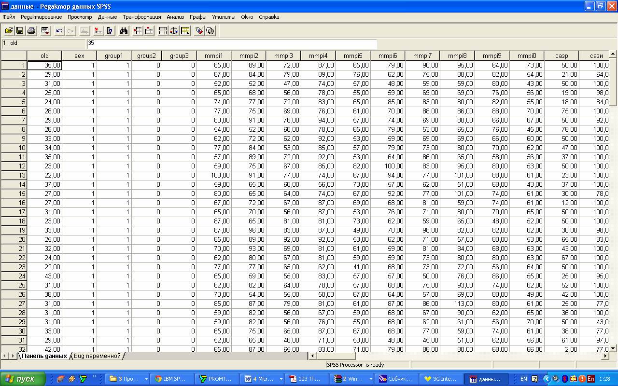
Task: Select the Панель данных tab
Action: click(44, 356)
